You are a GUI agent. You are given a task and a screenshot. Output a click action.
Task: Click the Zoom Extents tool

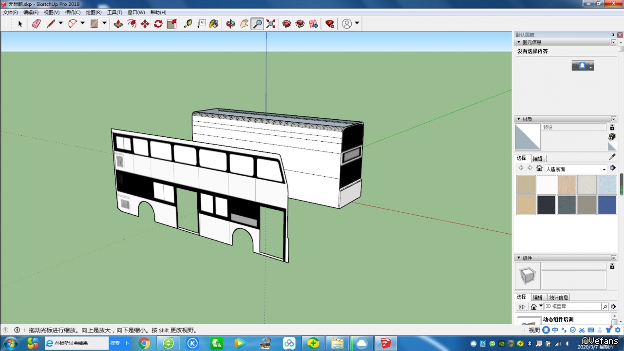click(271, 24)
